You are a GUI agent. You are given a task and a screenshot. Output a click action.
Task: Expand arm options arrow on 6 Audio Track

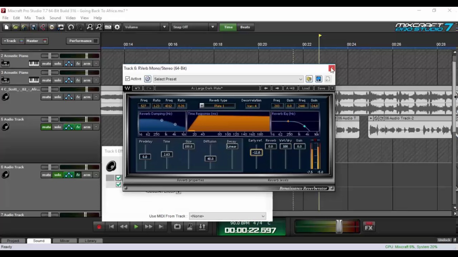pos(96,175)
